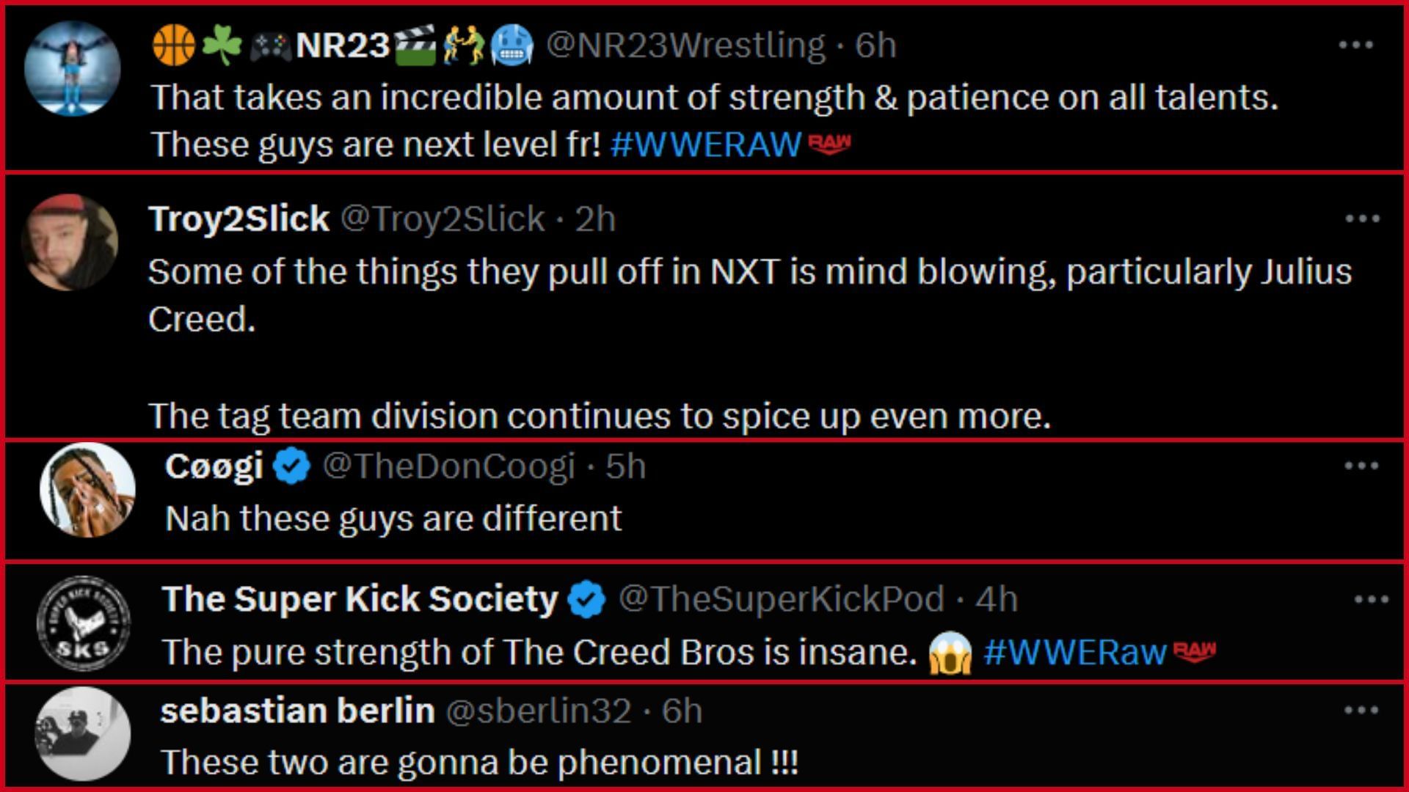This screenshot has height=792, width=1409.
Task: Open more options on Coogi tweet
Action: coord(1361,466)
